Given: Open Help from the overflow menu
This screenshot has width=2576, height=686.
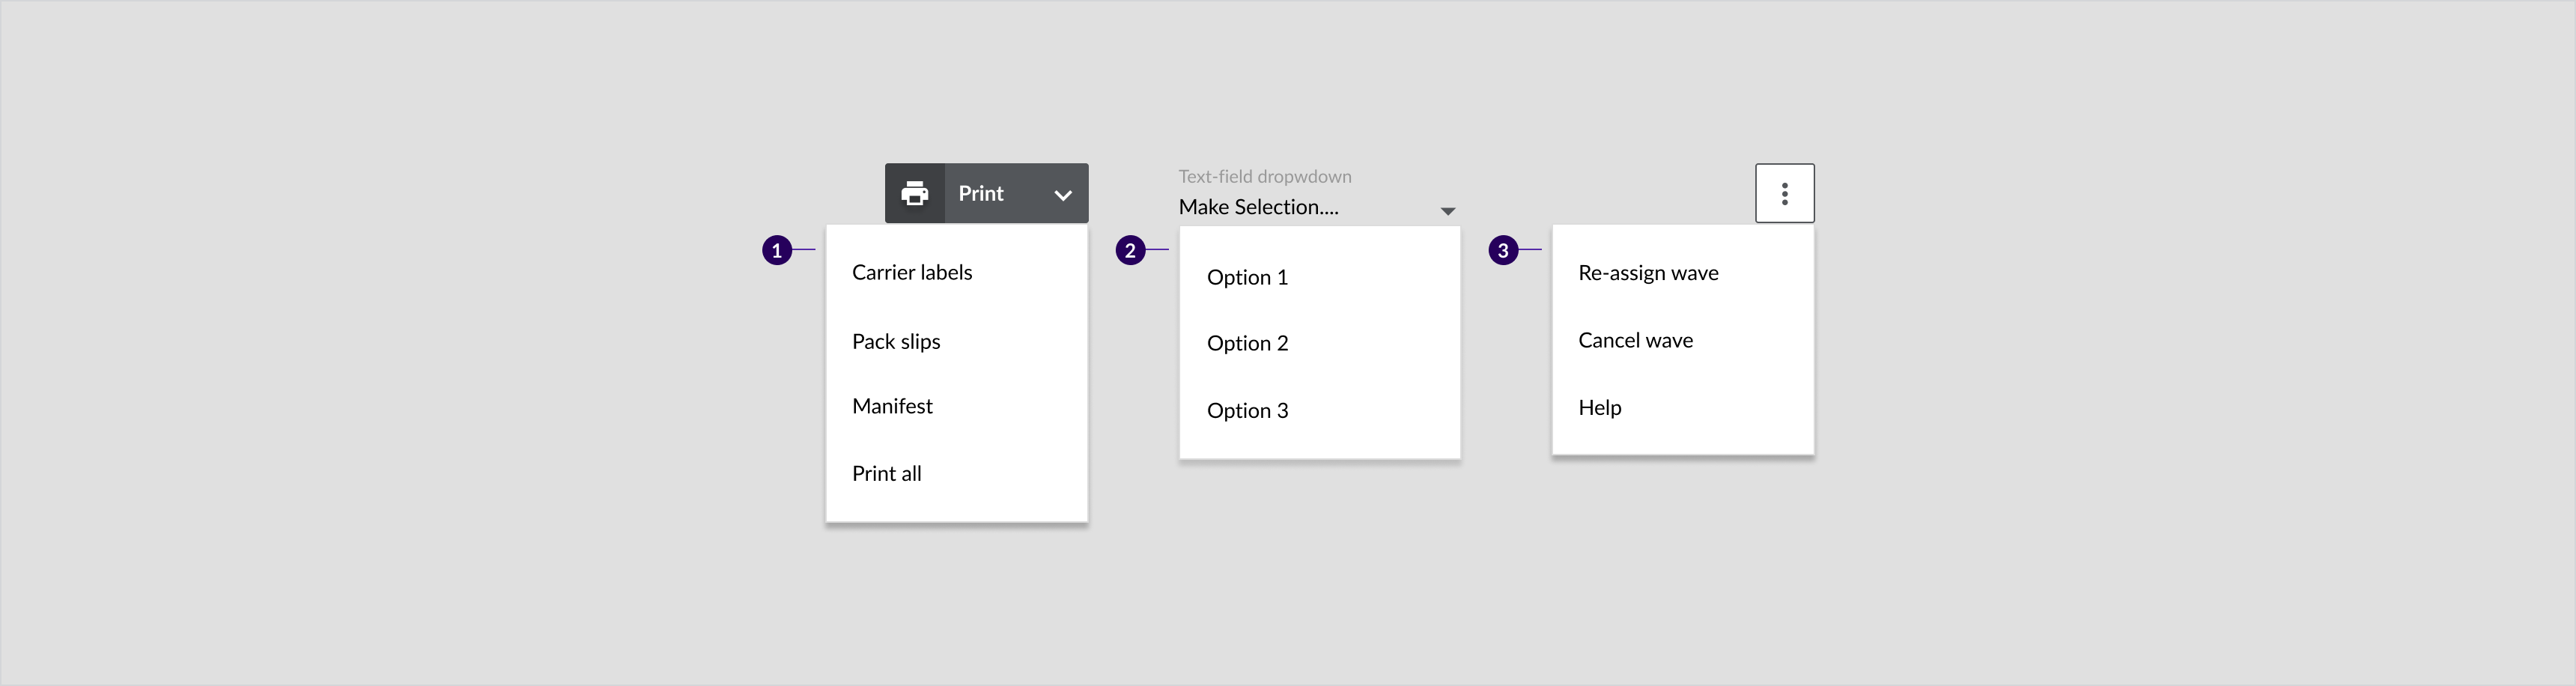Looking at the screenshot, I should point(1599,407).
